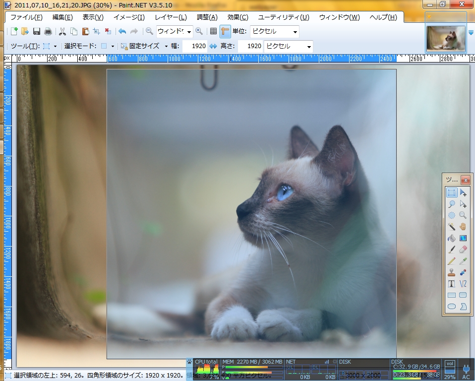The image size is (475, 381).
Task: Select the Rectangle Select tool in tools panel
Action: pyautogui.click(x=451, y=192)
